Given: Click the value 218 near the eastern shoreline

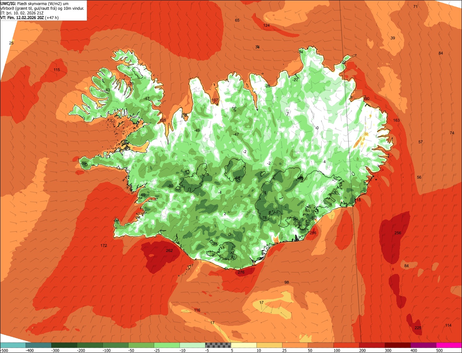Looking at the screenshot, I should pos(357,200).
